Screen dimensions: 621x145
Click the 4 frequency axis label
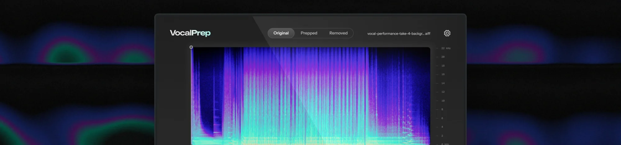click(442, 127)
